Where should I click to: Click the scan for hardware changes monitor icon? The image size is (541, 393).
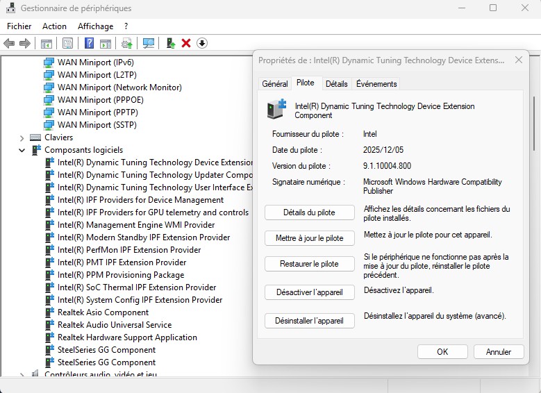149,43
